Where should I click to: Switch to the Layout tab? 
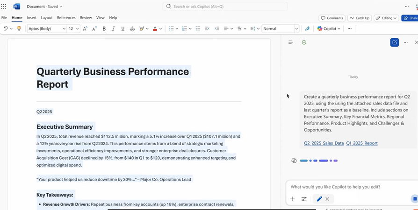coord(47,18)
